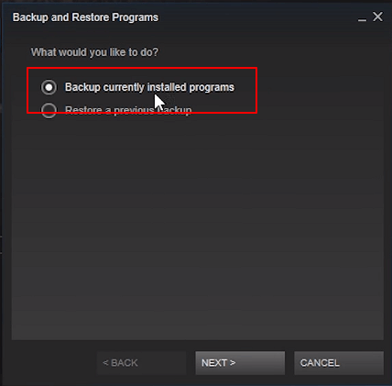Viewport: 392px width, 386px height.
Task: Click the left arrow symbol on the BACK button
Action: tap(105, 363)
